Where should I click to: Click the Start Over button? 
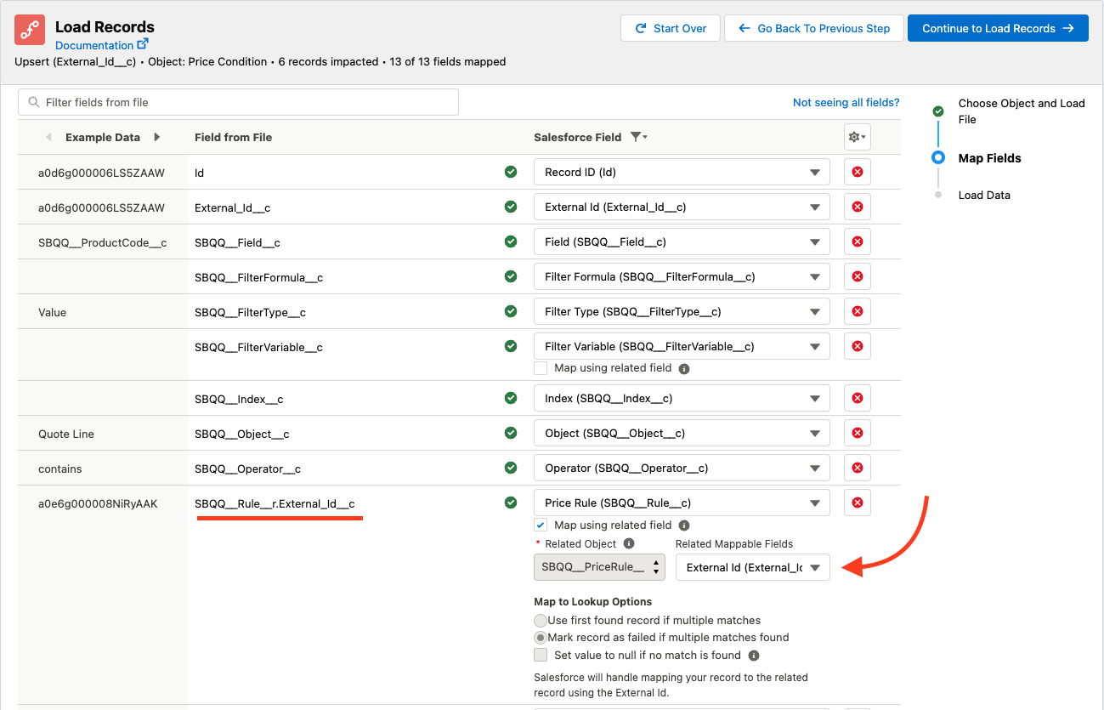pos(671,28)
